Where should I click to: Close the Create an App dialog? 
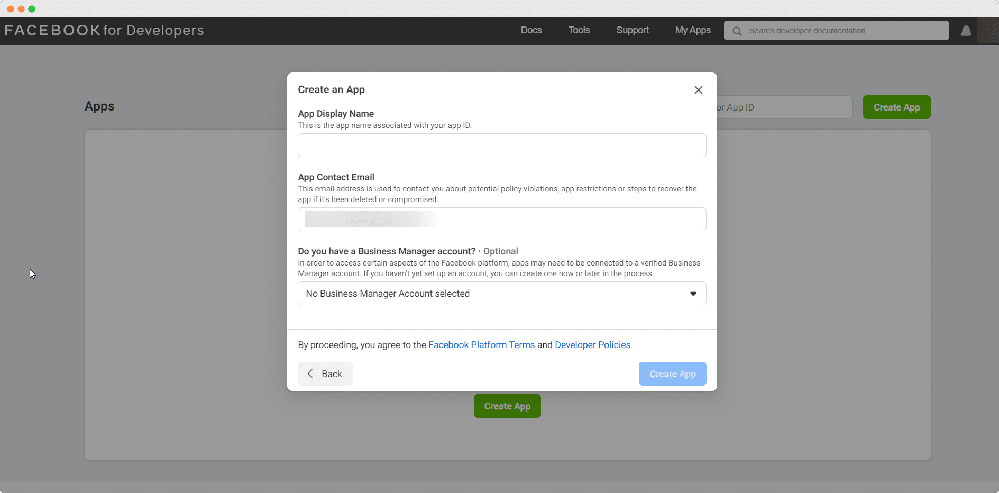click(x=698, y=90)
